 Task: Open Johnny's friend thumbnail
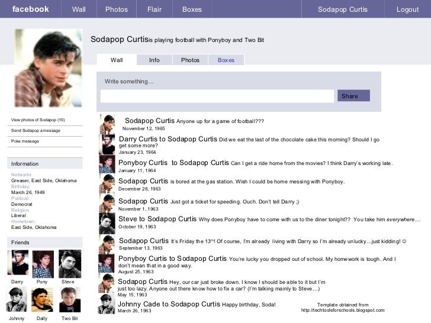17,299
